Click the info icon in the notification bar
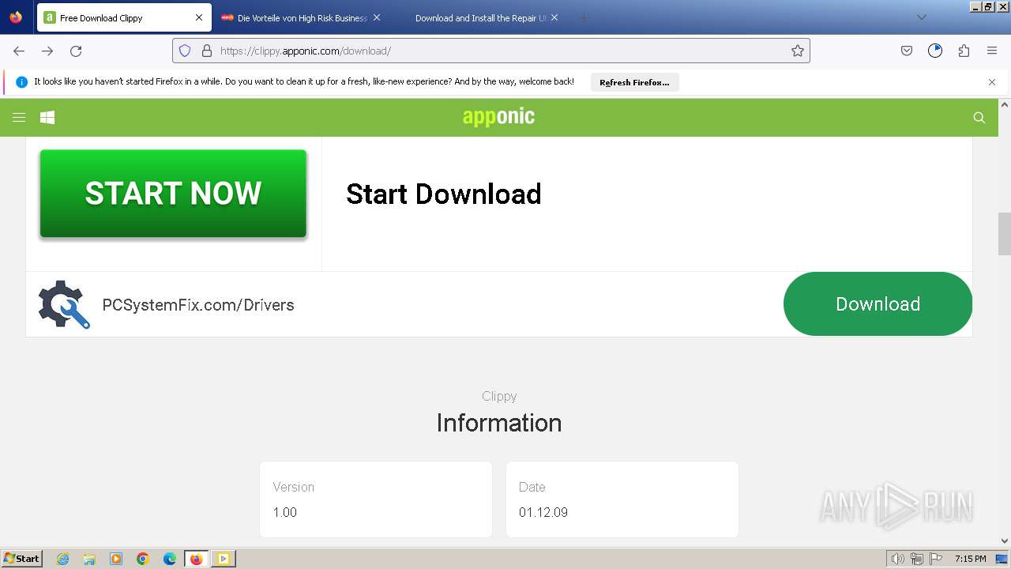The height and width of the screenshot is (569, 1011). (21, 82)
